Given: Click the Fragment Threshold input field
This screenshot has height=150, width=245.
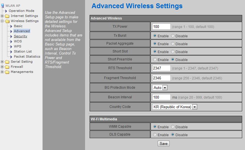Looking at the screenshot, I should coord(161,78).
